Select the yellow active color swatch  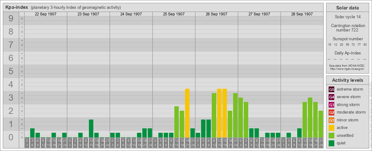click(332, 128)
